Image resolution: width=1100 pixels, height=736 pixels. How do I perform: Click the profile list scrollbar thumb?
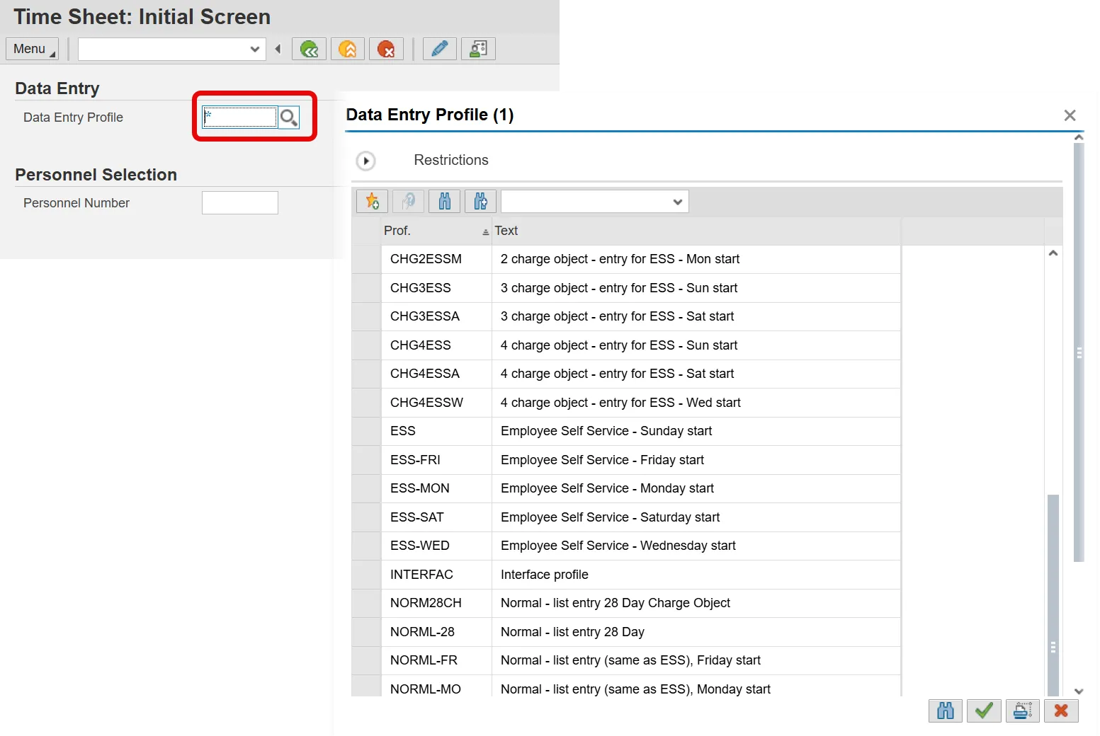point(1053,594)
